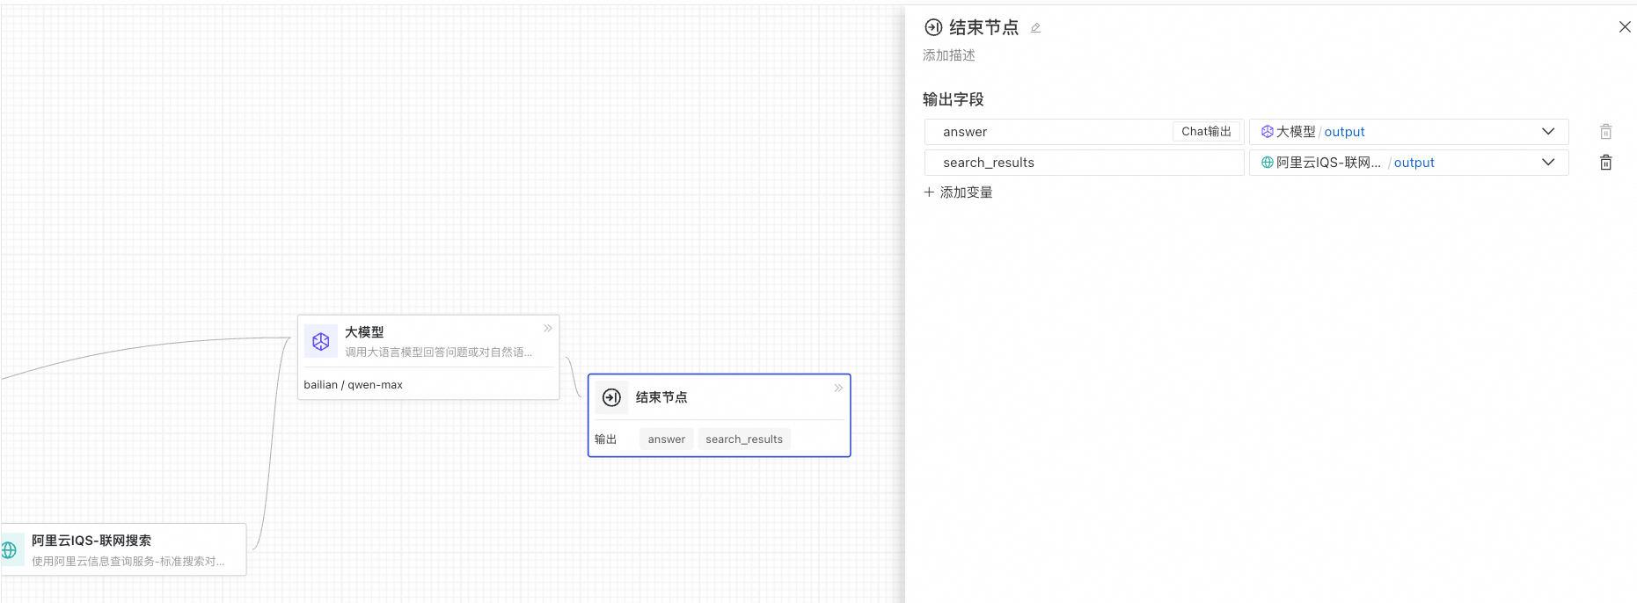Open the 阿里云IQS-联网 output variable dropdown

1408,163
